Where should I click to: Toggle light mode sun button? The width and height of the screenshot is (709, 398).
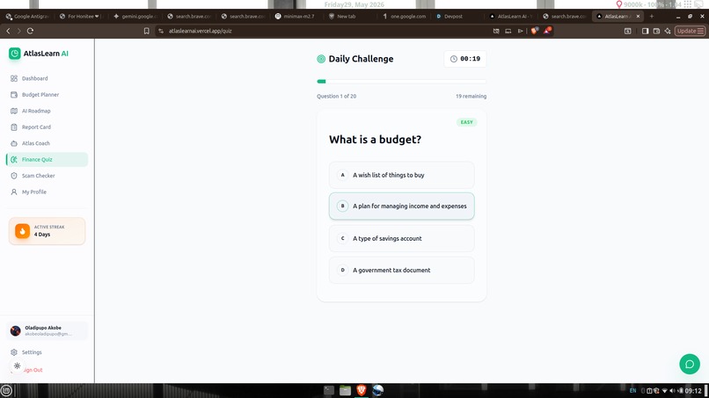(x=18, y=365)
